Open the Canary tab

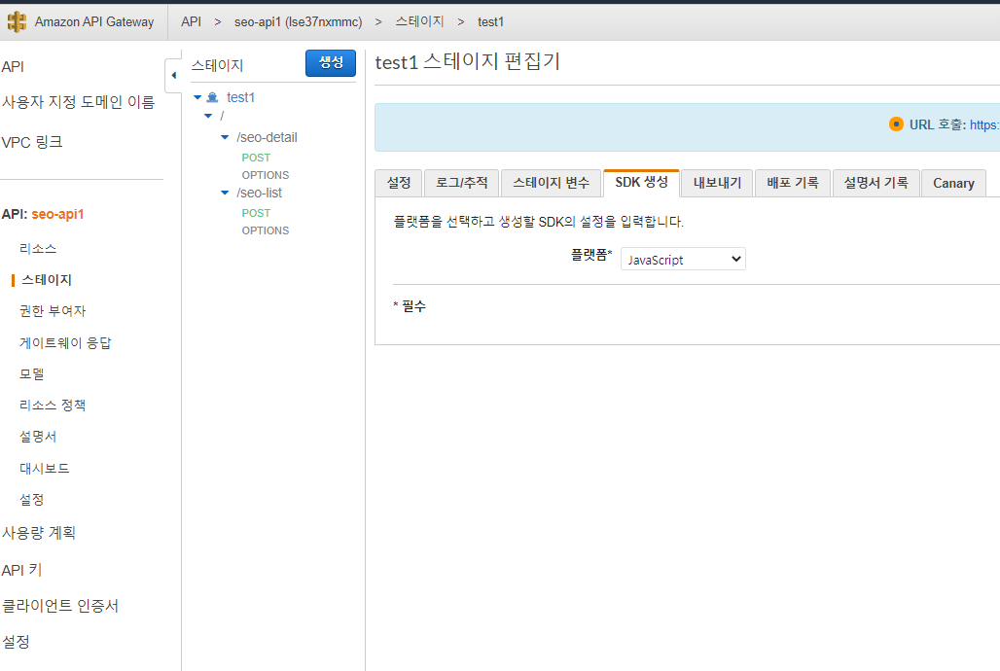(x=952, y=183)
